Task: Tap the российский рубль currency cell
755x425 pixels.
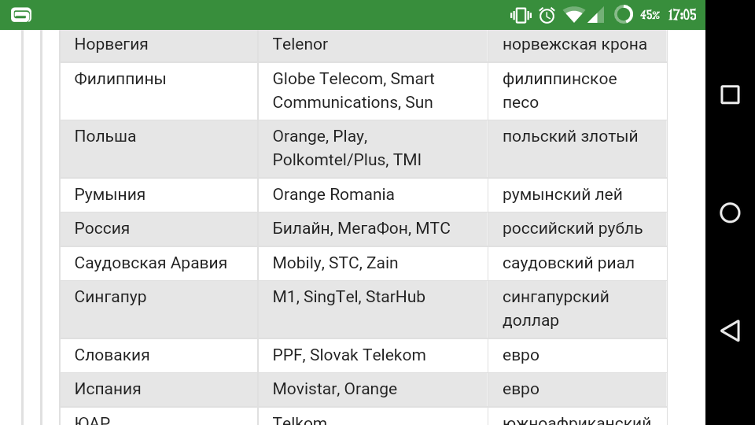Action: click(x=577, y=229)
